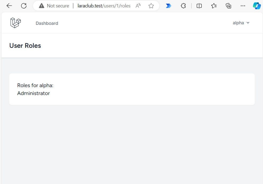This screenshot has width=263, height=184.
Task: Navigate back using the back arrow
Action: pyautogui.click(x=9, y=6)
